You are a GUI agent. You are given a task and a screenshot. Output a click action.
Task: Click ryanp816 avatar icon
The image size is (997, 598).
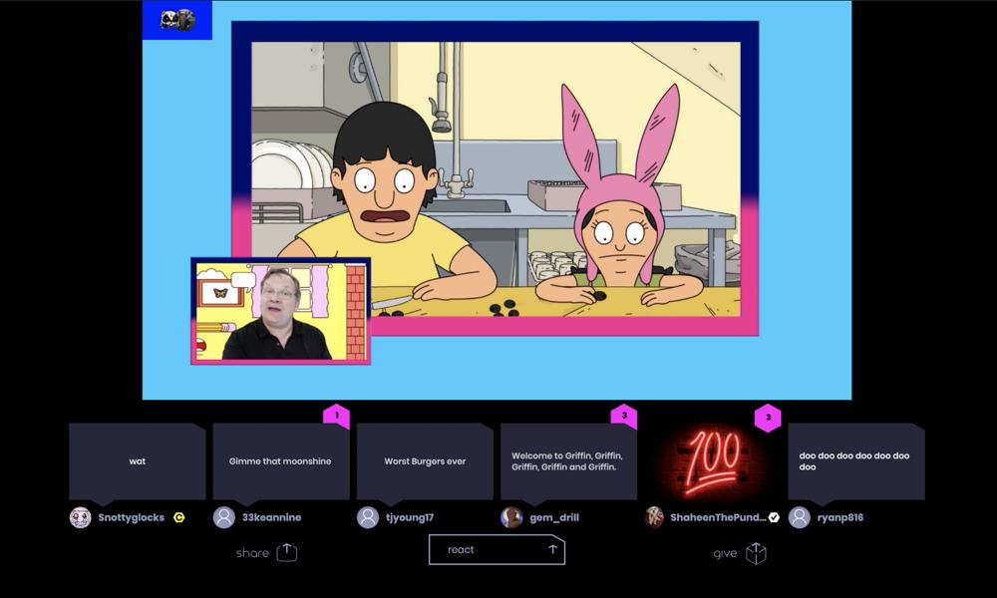pos(799,517)
